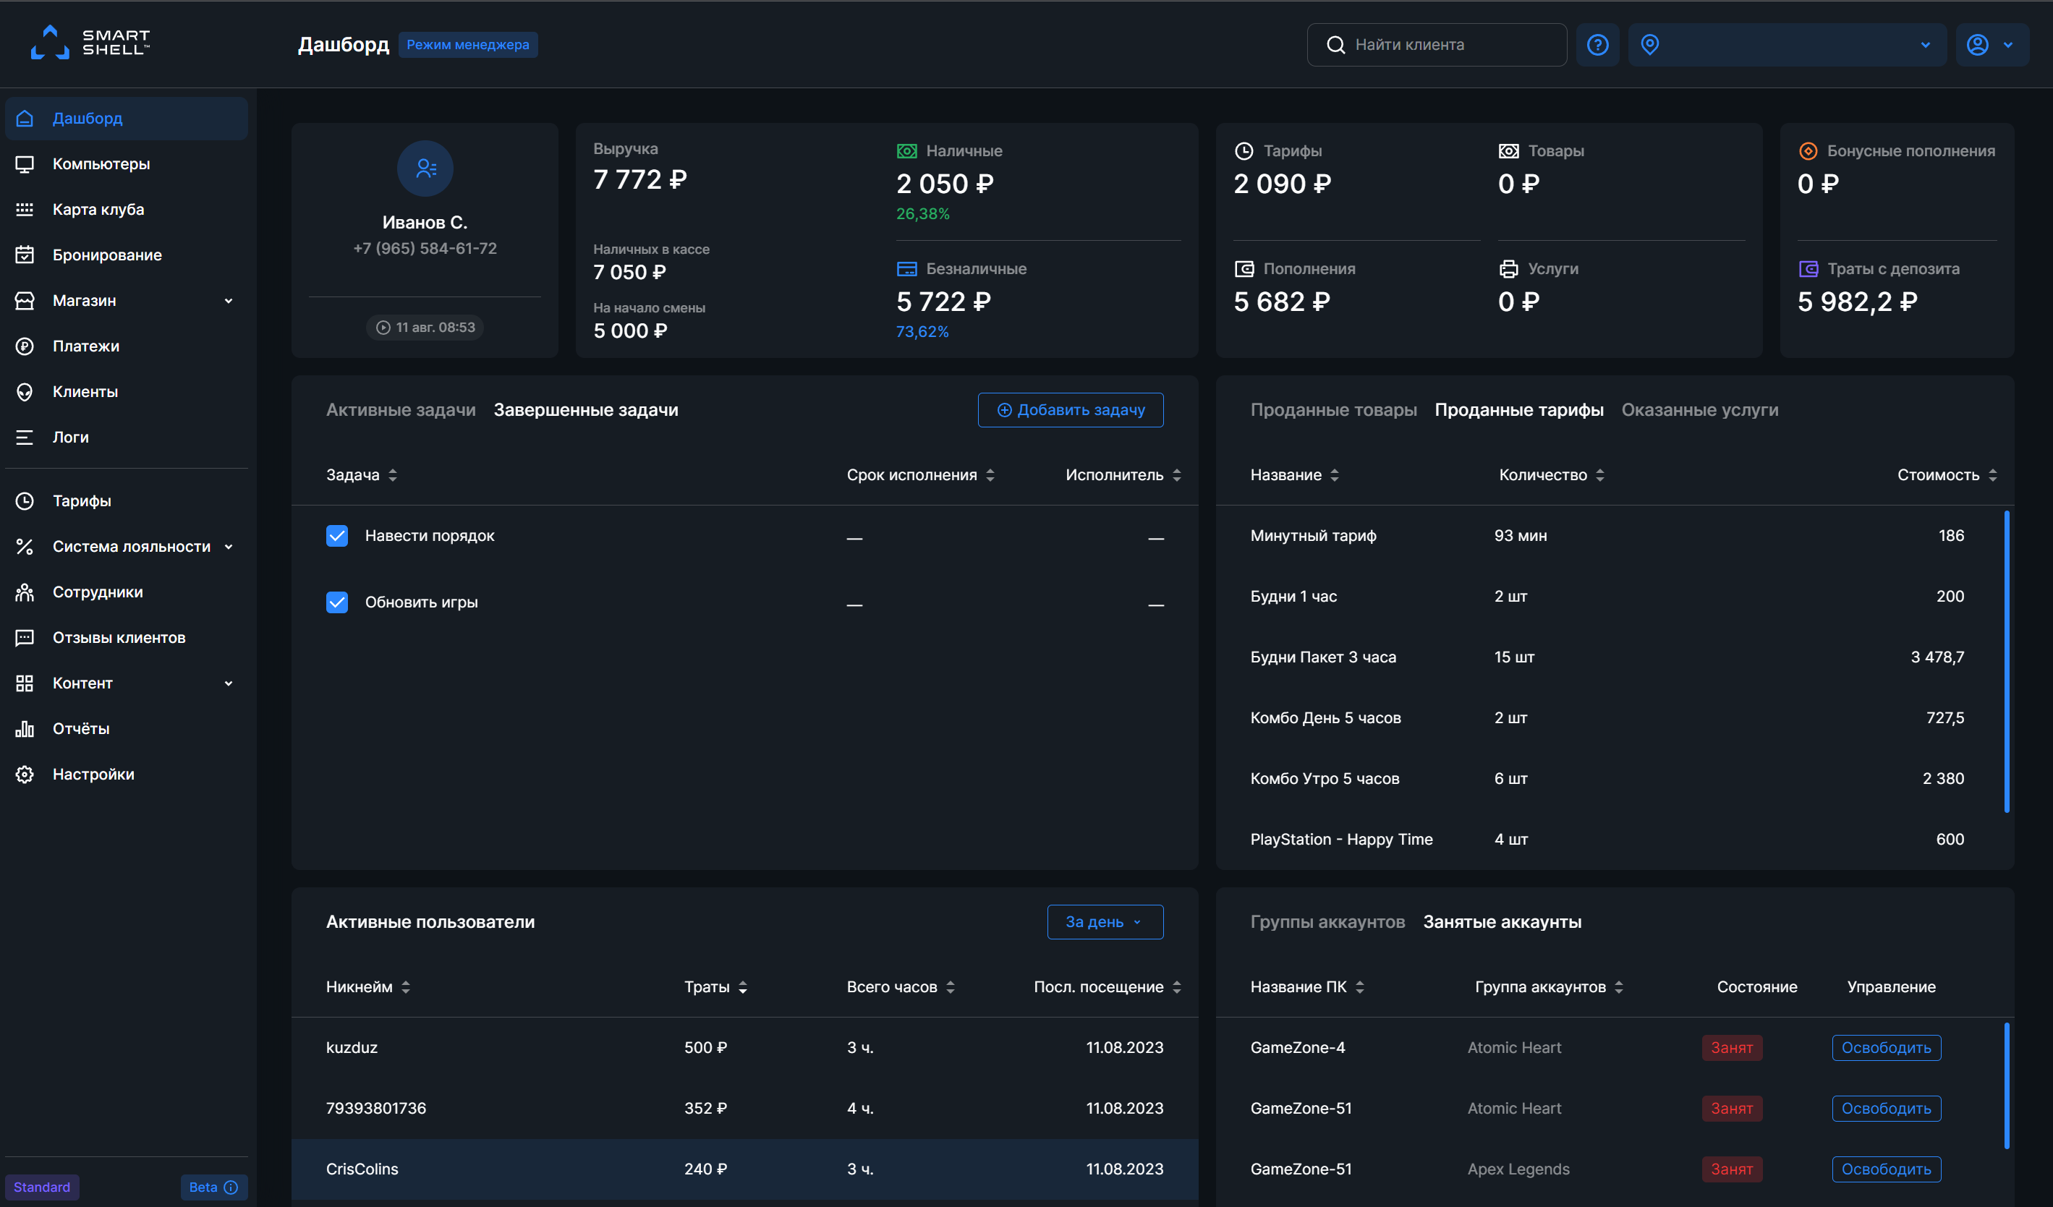Click the occupied accounts list scrollbar

click(2007, 1086)
